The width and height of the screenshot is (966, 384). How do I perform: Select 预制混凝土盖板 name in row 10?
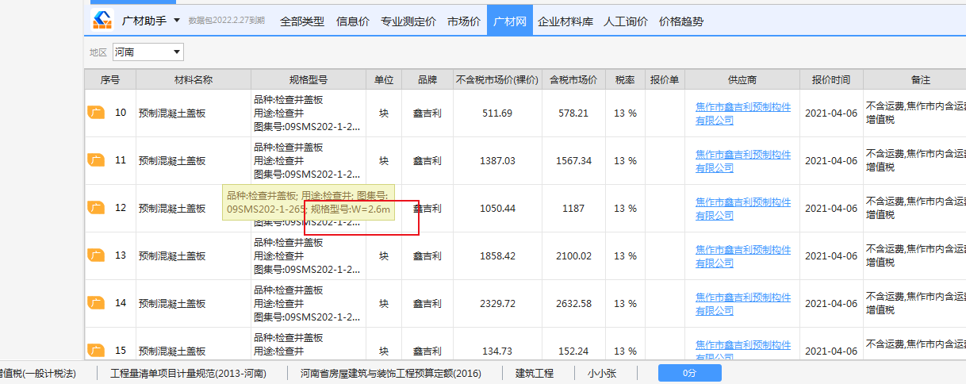[171, 113]
